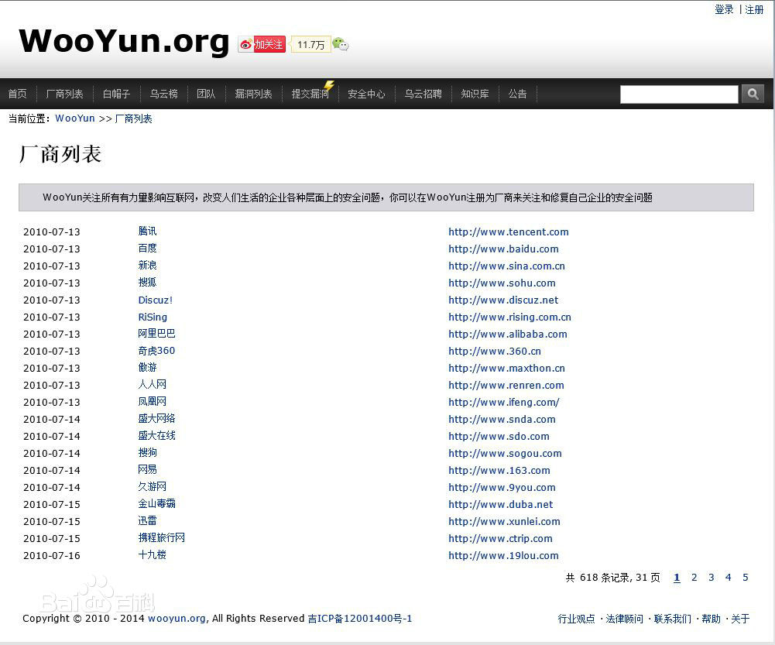Image resolution: width=775 pixels, height=645 pixels.
Task: Go to page 2 of results
Action: [694, 578]
